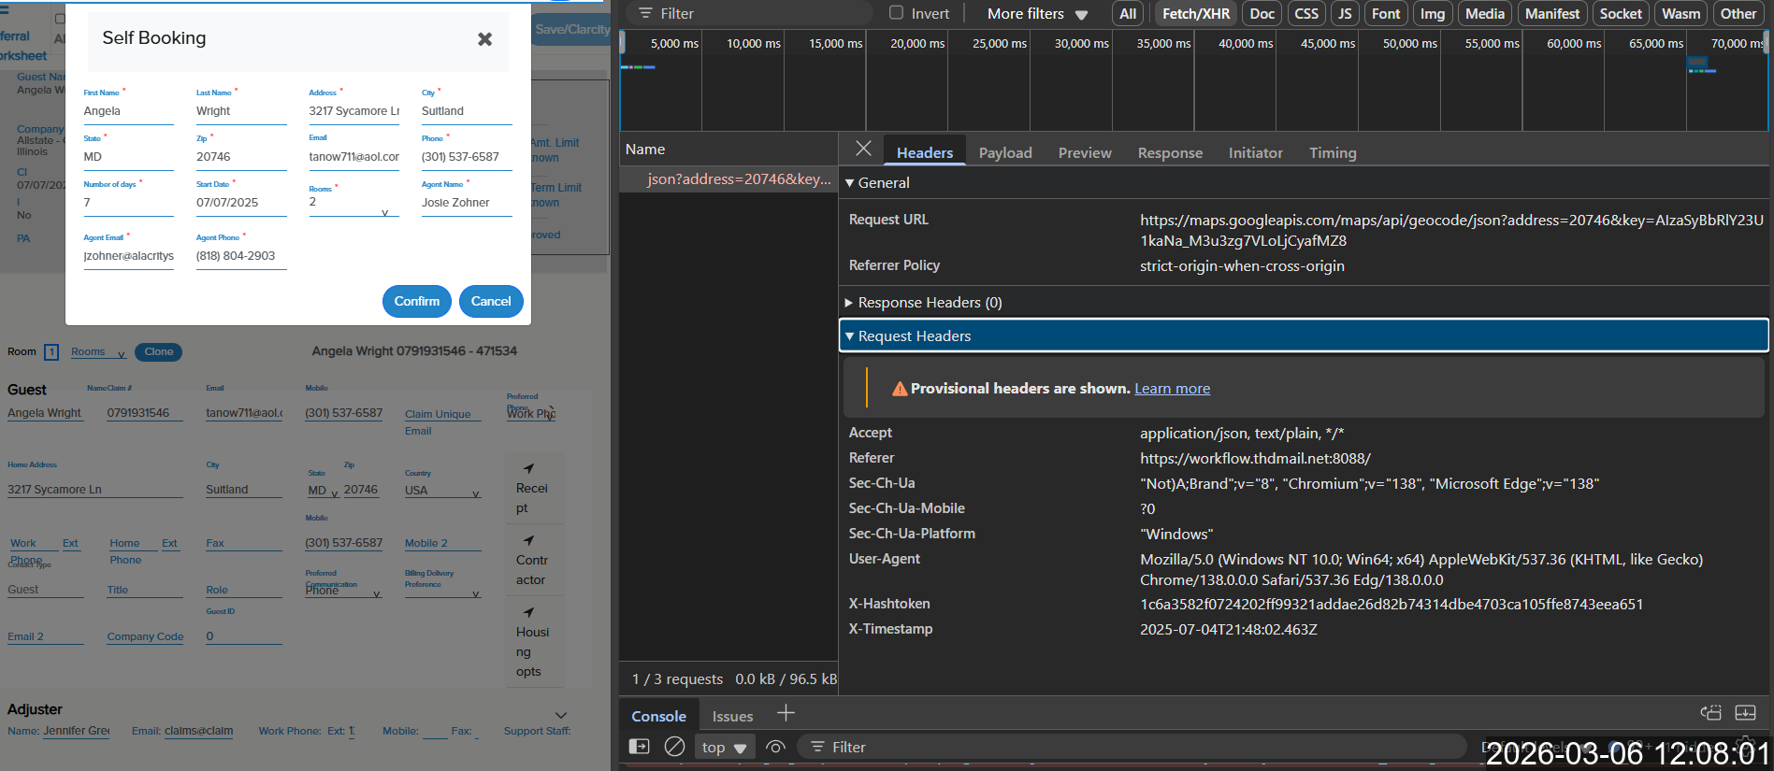Show the console sidebar

pos(639,747)
